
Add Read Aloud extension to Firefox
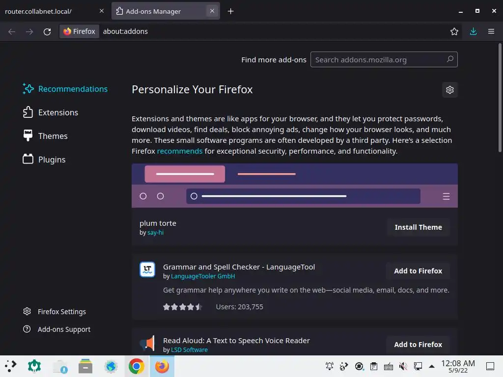(418, 345)
